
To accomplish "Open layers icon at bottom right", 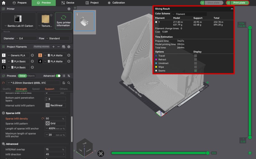I will [x=250, y=153].
